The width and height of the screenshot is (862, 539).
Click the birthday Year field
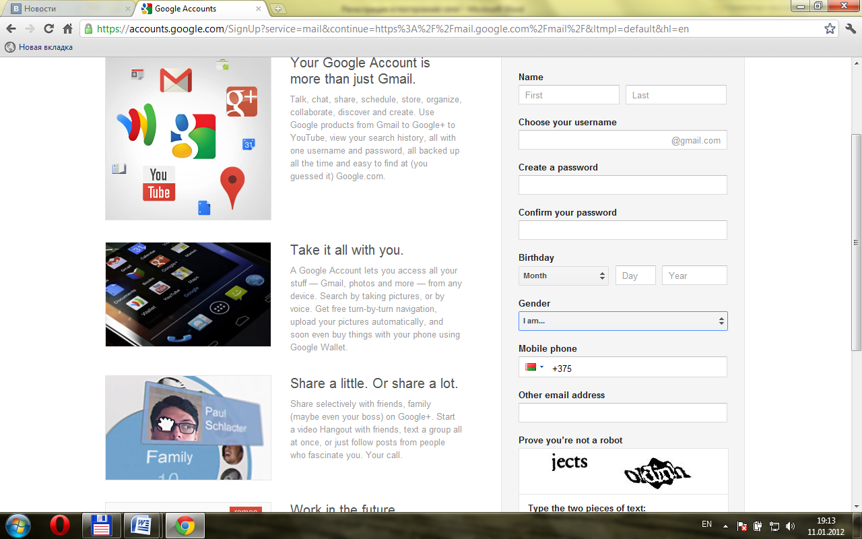pos(694,276)
